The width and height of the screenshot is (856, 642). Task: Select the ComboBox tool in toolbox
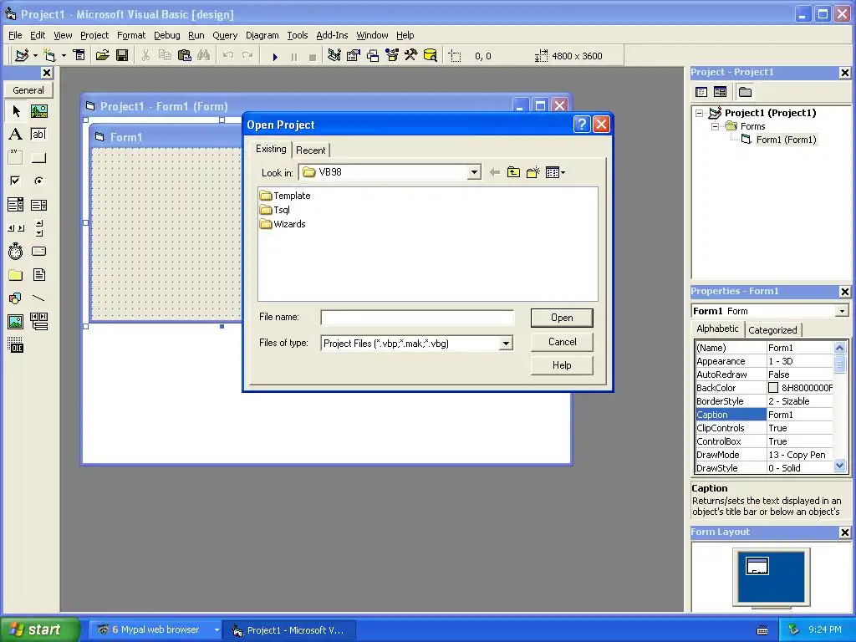click(15, 205)
